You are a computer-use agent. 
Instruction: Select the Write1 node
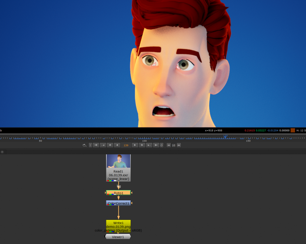click(x=118, y=226)
